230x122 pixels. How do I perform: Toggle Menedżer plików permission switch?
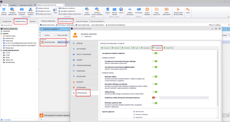155,77
